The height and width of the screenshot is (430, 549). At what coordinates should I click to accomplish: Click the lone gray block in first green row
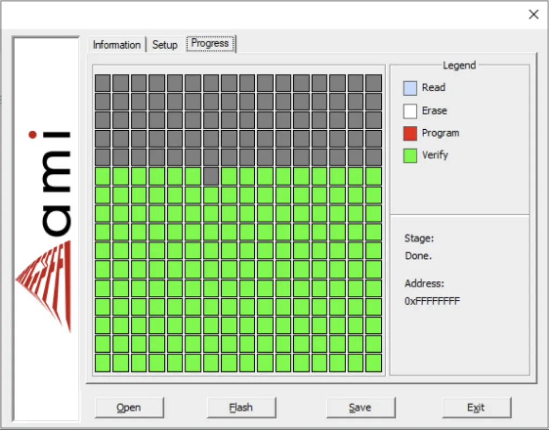pos(211,176)
